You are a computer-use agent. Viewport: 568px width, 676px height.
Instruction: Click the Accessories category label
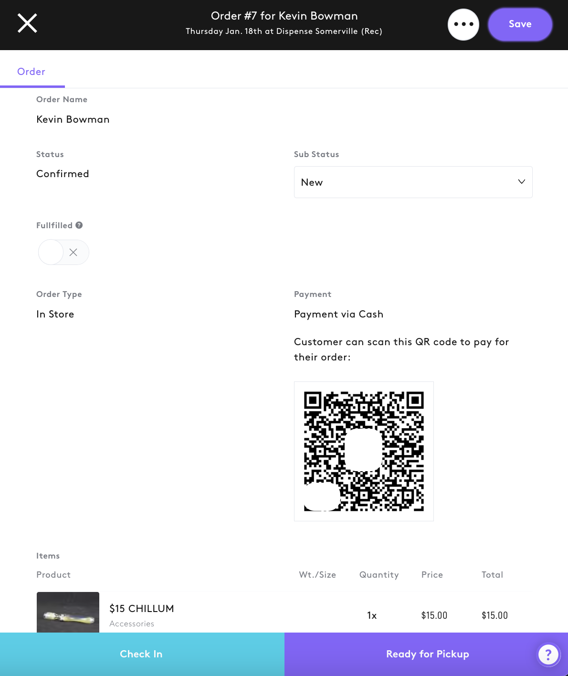pyautogui.click(x=132, y=623)
